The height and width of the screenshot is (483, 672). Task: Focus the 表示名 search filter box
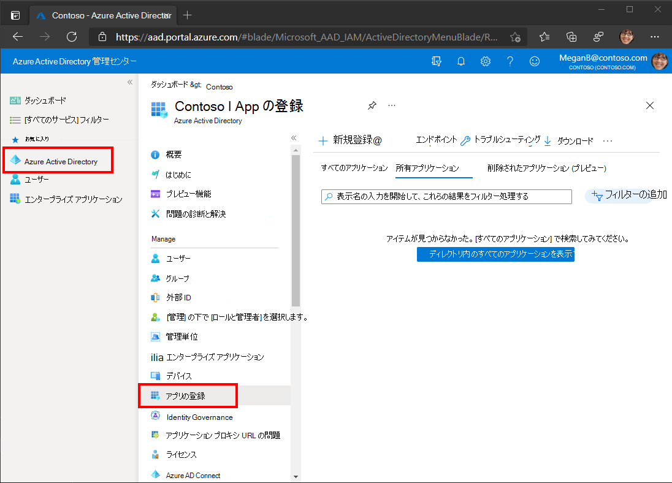coord(446,196)
